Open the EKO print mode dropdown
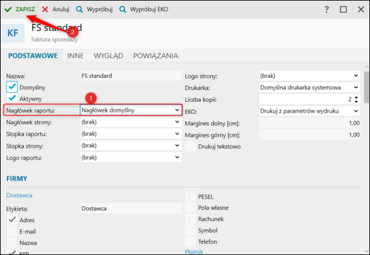This screenshot has width=370, height=255. (310, 111)
